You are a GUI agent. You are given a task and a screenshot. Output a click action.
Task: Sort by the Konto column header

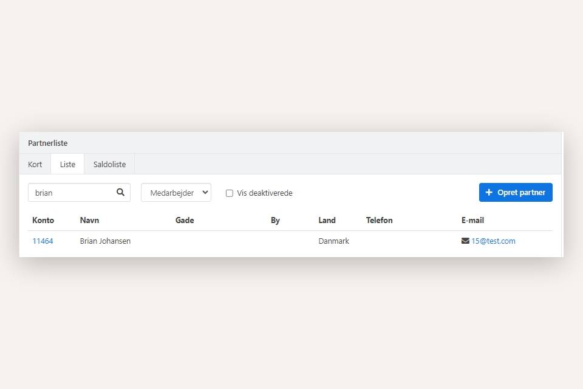pos(43,220)
